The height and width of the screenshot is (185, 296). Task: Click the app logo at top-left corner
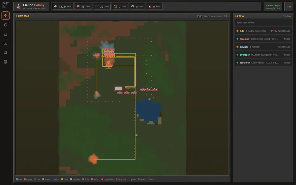click(5, 5)
